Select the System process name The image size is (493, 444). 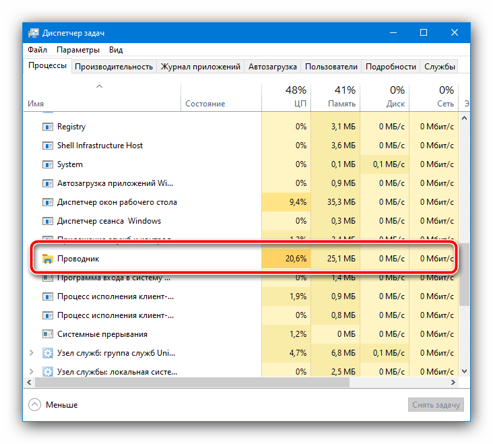70,164
